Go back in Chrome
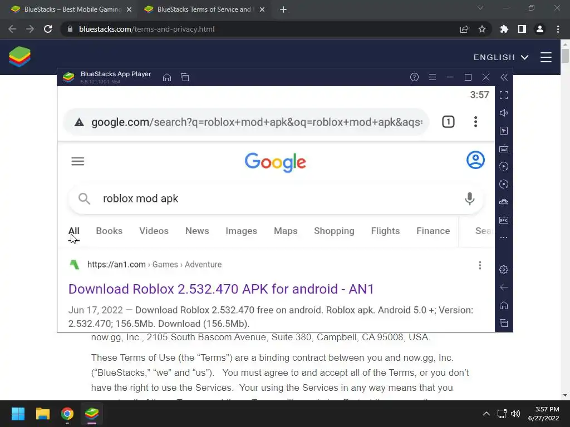This screenshot has height=427, width=570. click(x=12, y=29)
